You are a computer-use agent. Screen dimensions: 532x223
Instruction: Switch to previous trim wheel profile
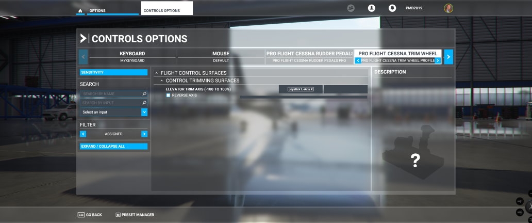click(x=358, y=60)
